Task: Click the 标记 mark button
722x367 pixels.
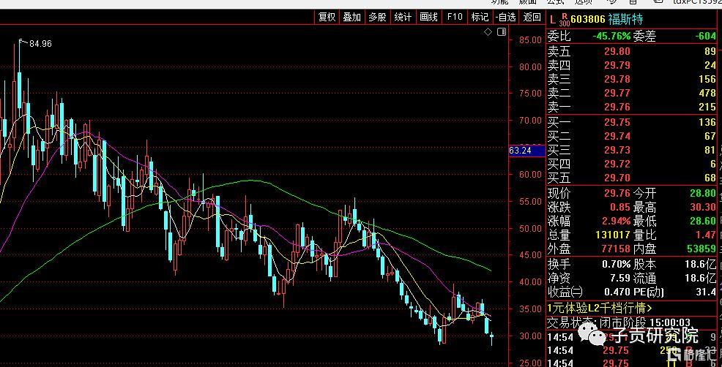Action: [x=480, y=17]
